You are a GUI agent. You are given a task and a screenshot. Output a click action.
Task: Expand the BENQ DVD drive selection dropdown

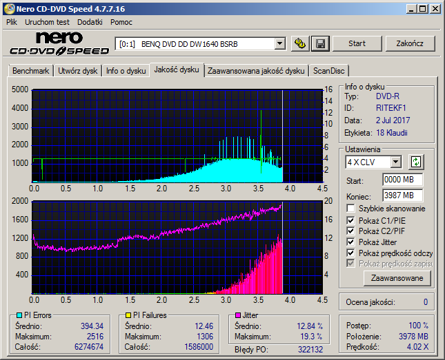pyautogui.click(x=280, y=43)
